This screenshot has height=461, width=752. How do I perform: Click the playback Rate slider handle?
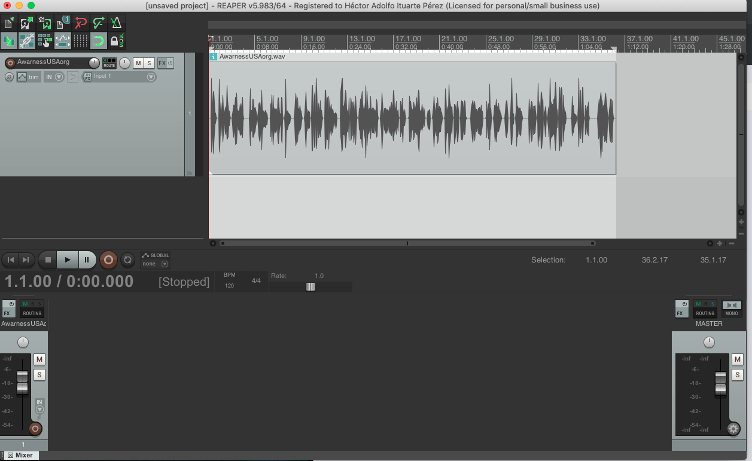pyautogui.click(x=310, y=286)
